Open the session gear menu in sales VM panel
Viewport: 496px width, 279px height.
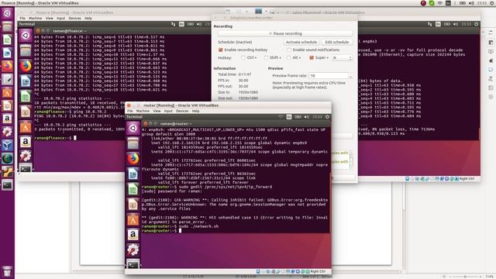pos(476,24)
